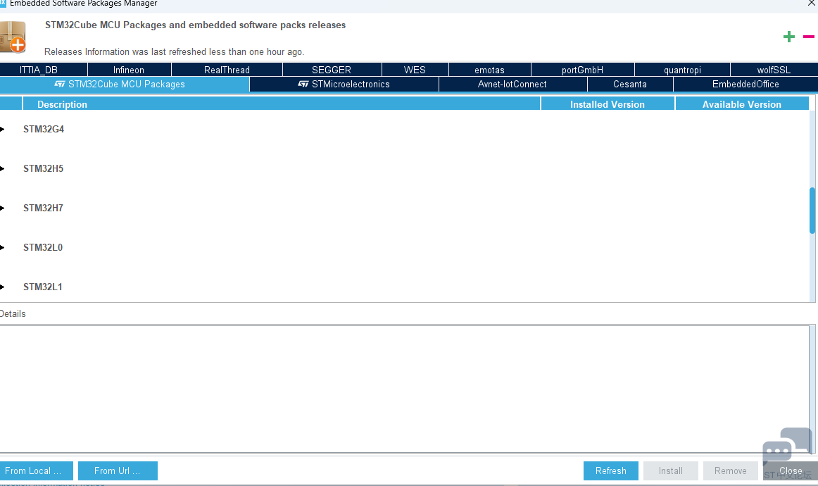The width and height of the screenshot is (818, 486).
Task: Click the STM32L0 text label
Action: click(43, 247)
